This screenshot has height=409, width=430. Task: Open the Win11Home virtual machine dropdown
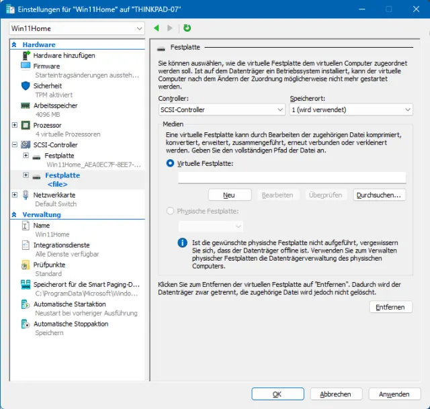pyautogui.click(x=77, y=28)
